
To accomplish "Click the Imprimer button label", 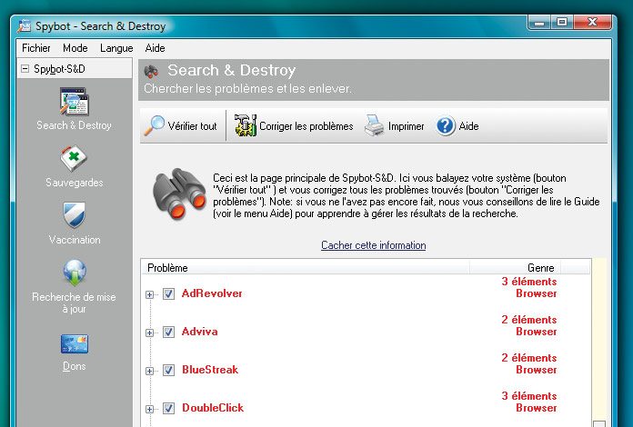I will coord(407,126).
